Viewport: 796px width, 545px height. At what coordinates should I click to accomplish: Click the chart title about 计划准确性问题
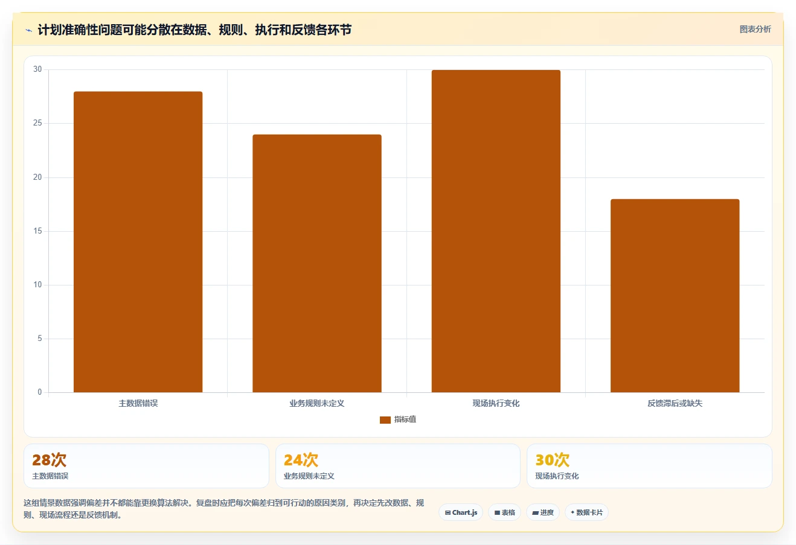click(194, 30)
